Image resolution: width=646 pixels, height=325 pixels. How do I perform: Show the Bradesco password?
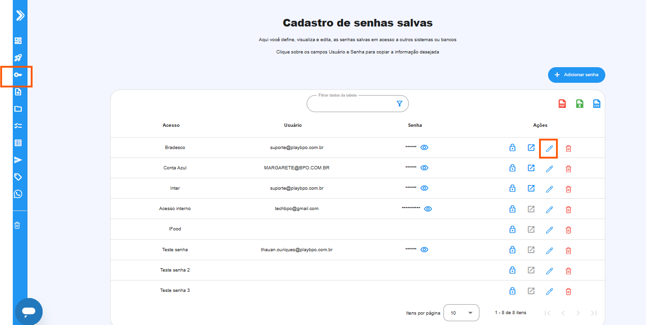(x=425, y=148)
